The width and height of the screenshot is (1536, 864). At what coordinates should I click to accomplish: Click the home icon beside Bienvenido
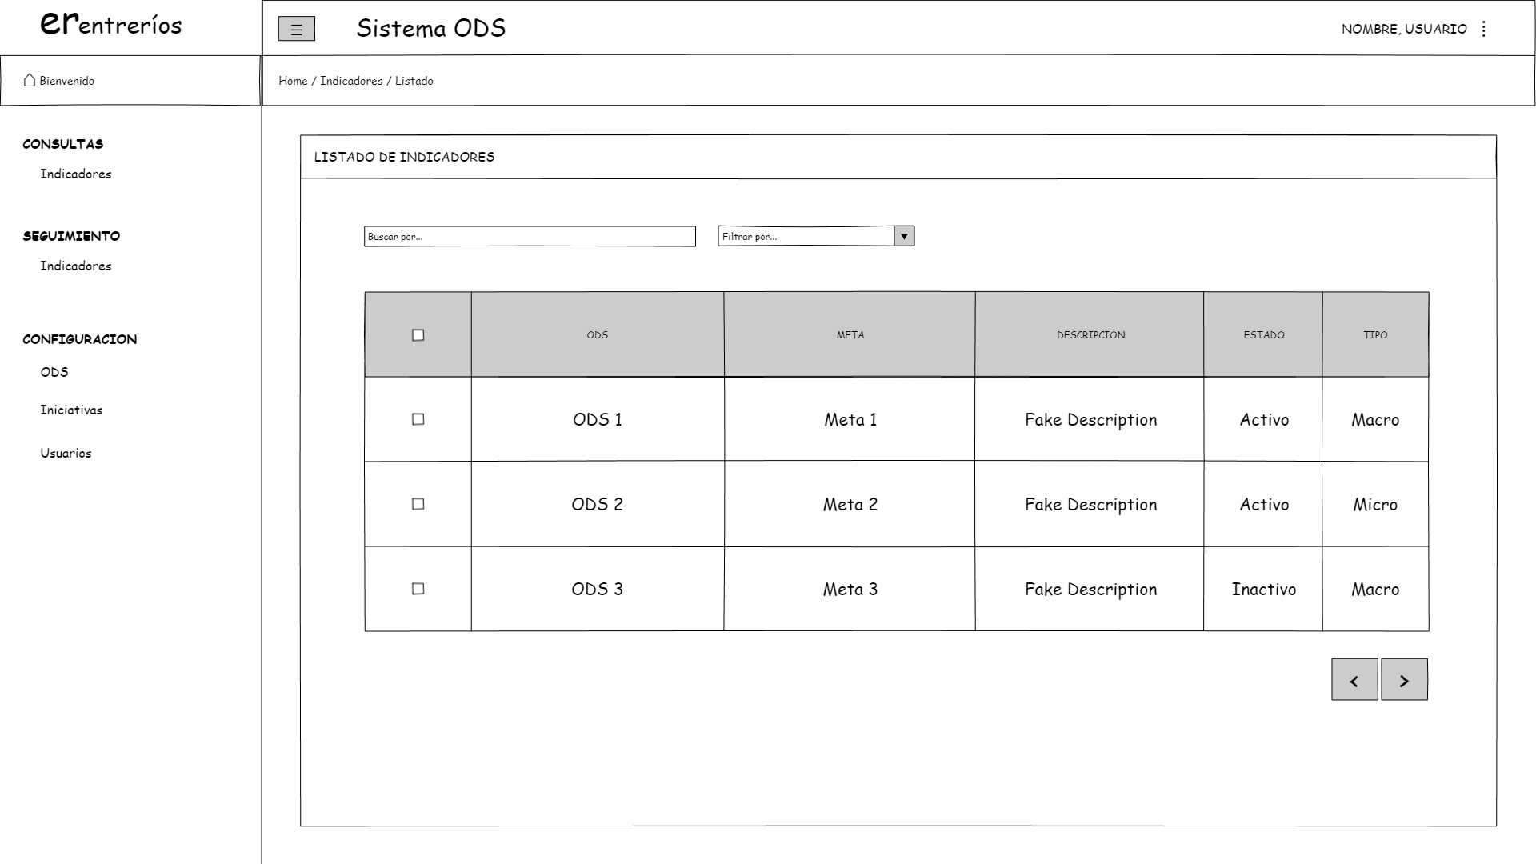30,80
